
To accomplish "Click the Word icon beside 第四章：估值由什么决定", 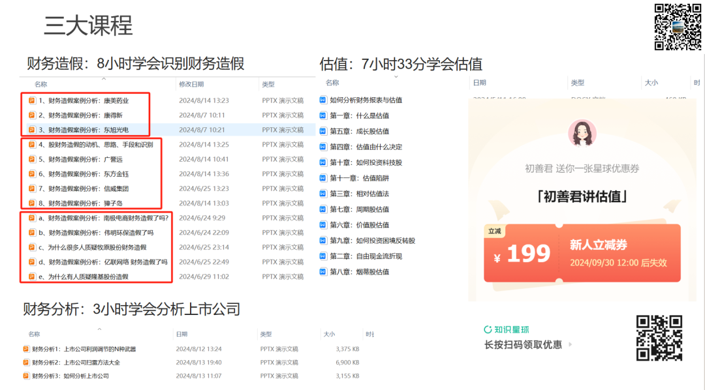I will (323, 147).
